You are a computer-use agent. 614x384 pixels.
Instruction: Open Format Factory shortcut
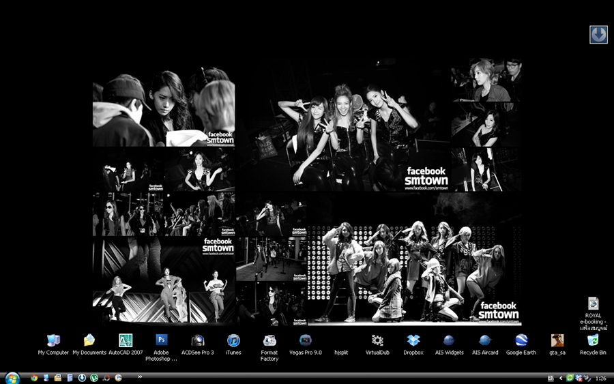(269, 348)
